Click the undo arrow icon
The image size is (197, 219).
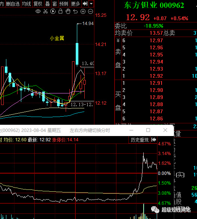click(75, 11)
